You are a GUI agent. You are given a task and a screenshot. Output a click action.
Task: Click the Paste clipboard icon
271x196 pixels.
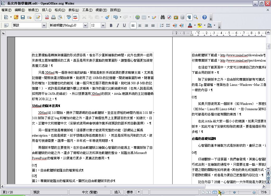pyautogui.click(x=97, y=17)
